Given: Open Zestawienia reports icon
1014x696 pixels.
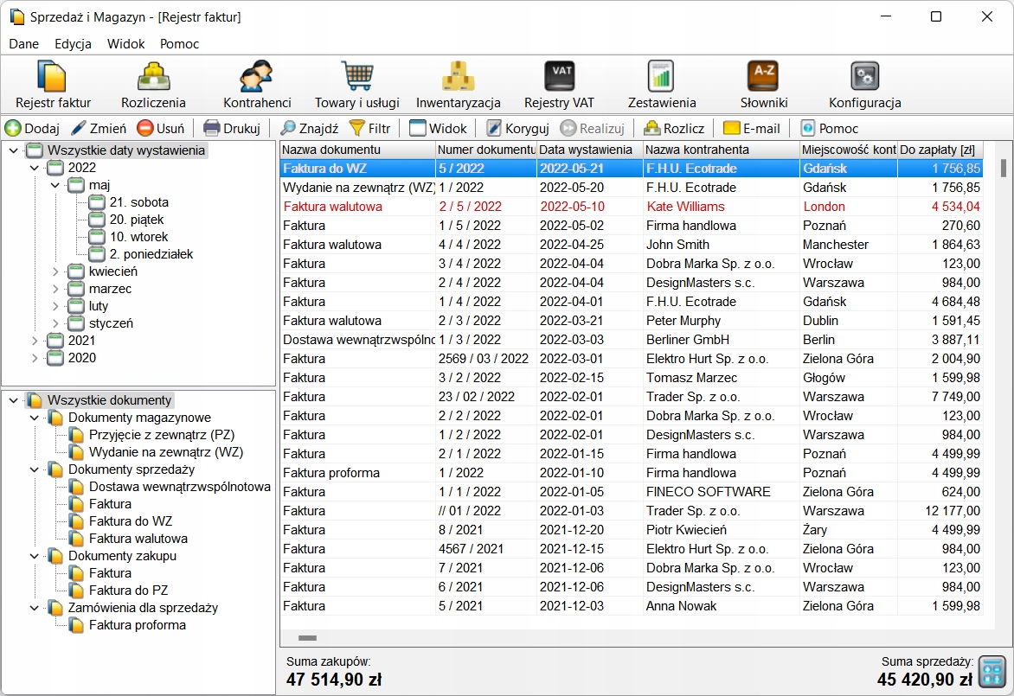Looking at the screenshot, I should 662,85.
